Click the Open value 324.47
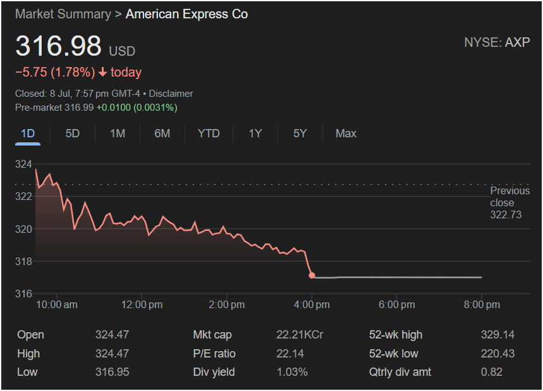Screen dimensions: 543x391 click(x=112, y=335)
